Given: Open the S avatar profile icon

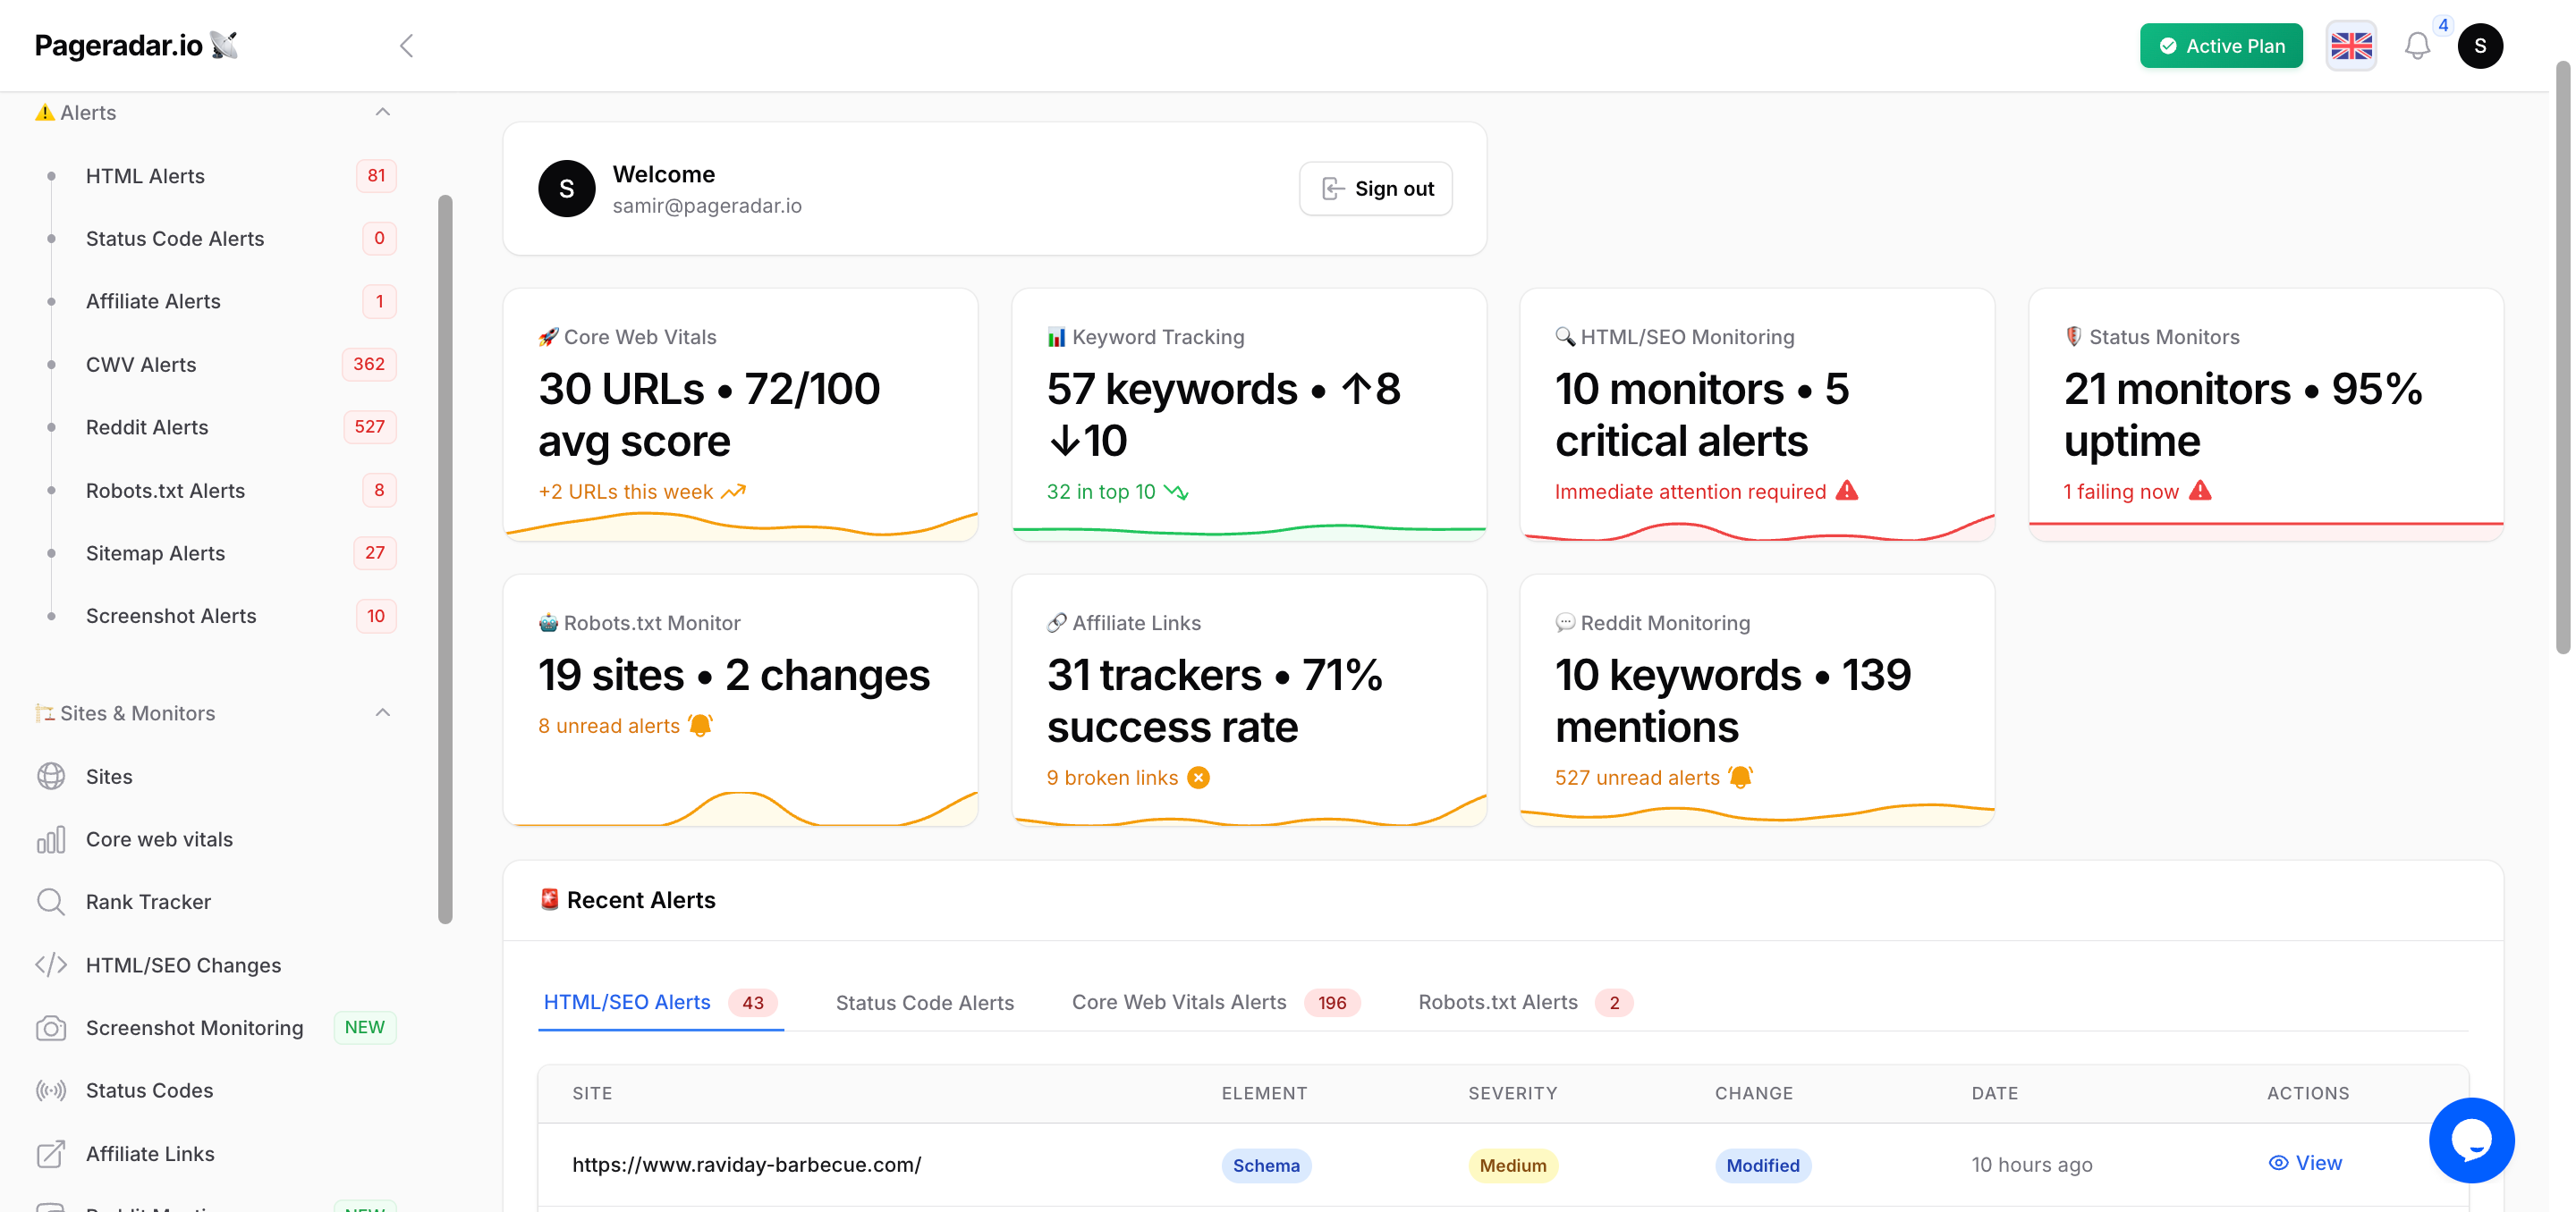Looking at the screenshot, I should pos(2481,46).
